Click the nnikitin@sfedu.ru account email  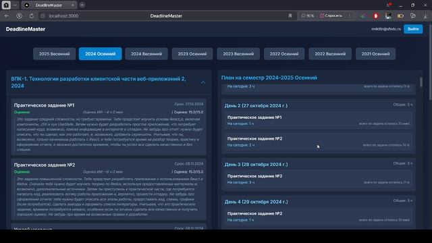coord(386,29)
